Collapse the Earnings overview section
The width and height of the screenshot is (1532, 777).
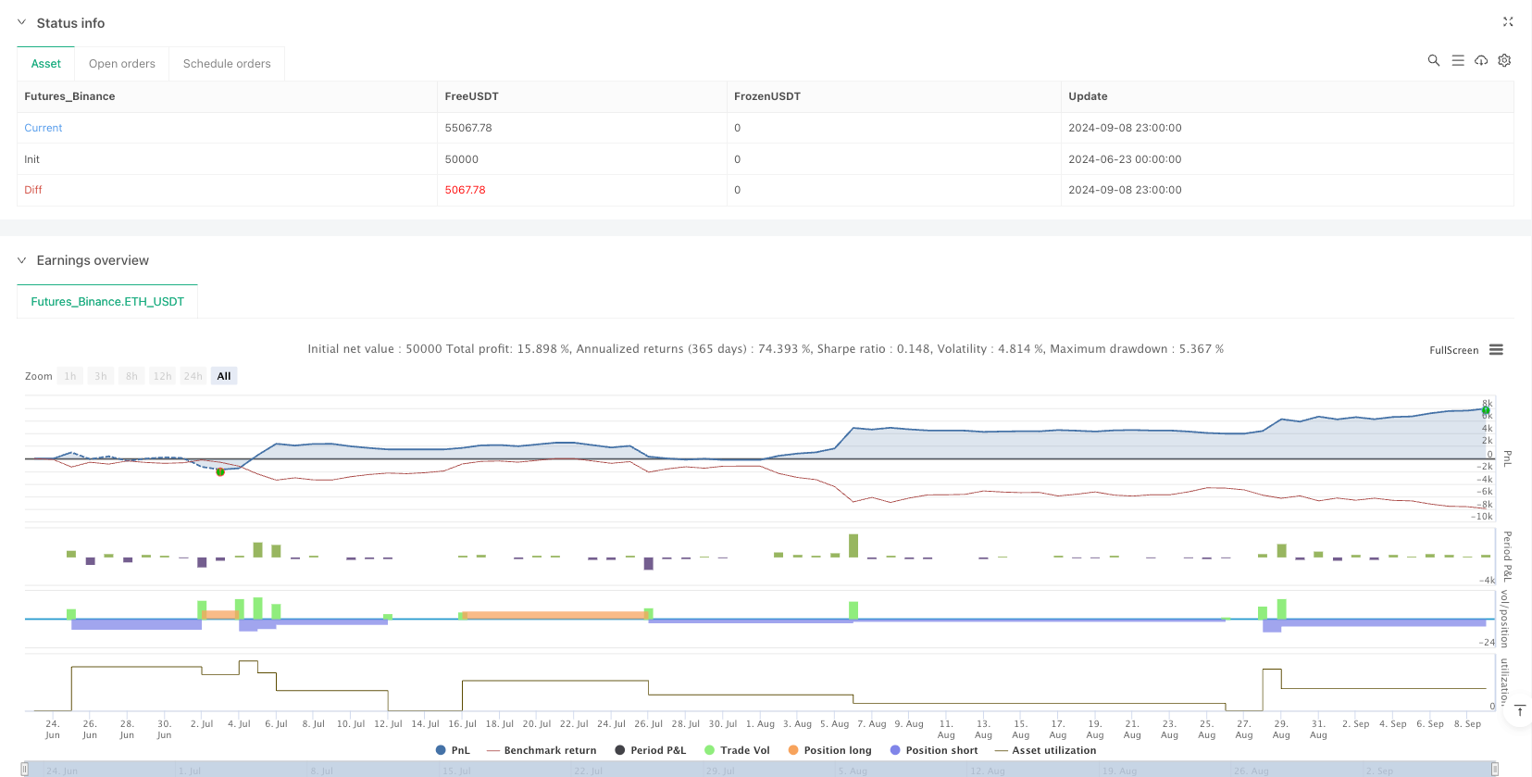click(21, 260)
